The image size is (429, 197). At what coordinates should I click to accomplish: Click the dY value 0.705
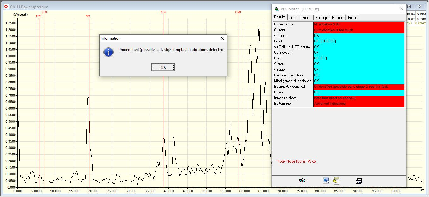(421, 19)
